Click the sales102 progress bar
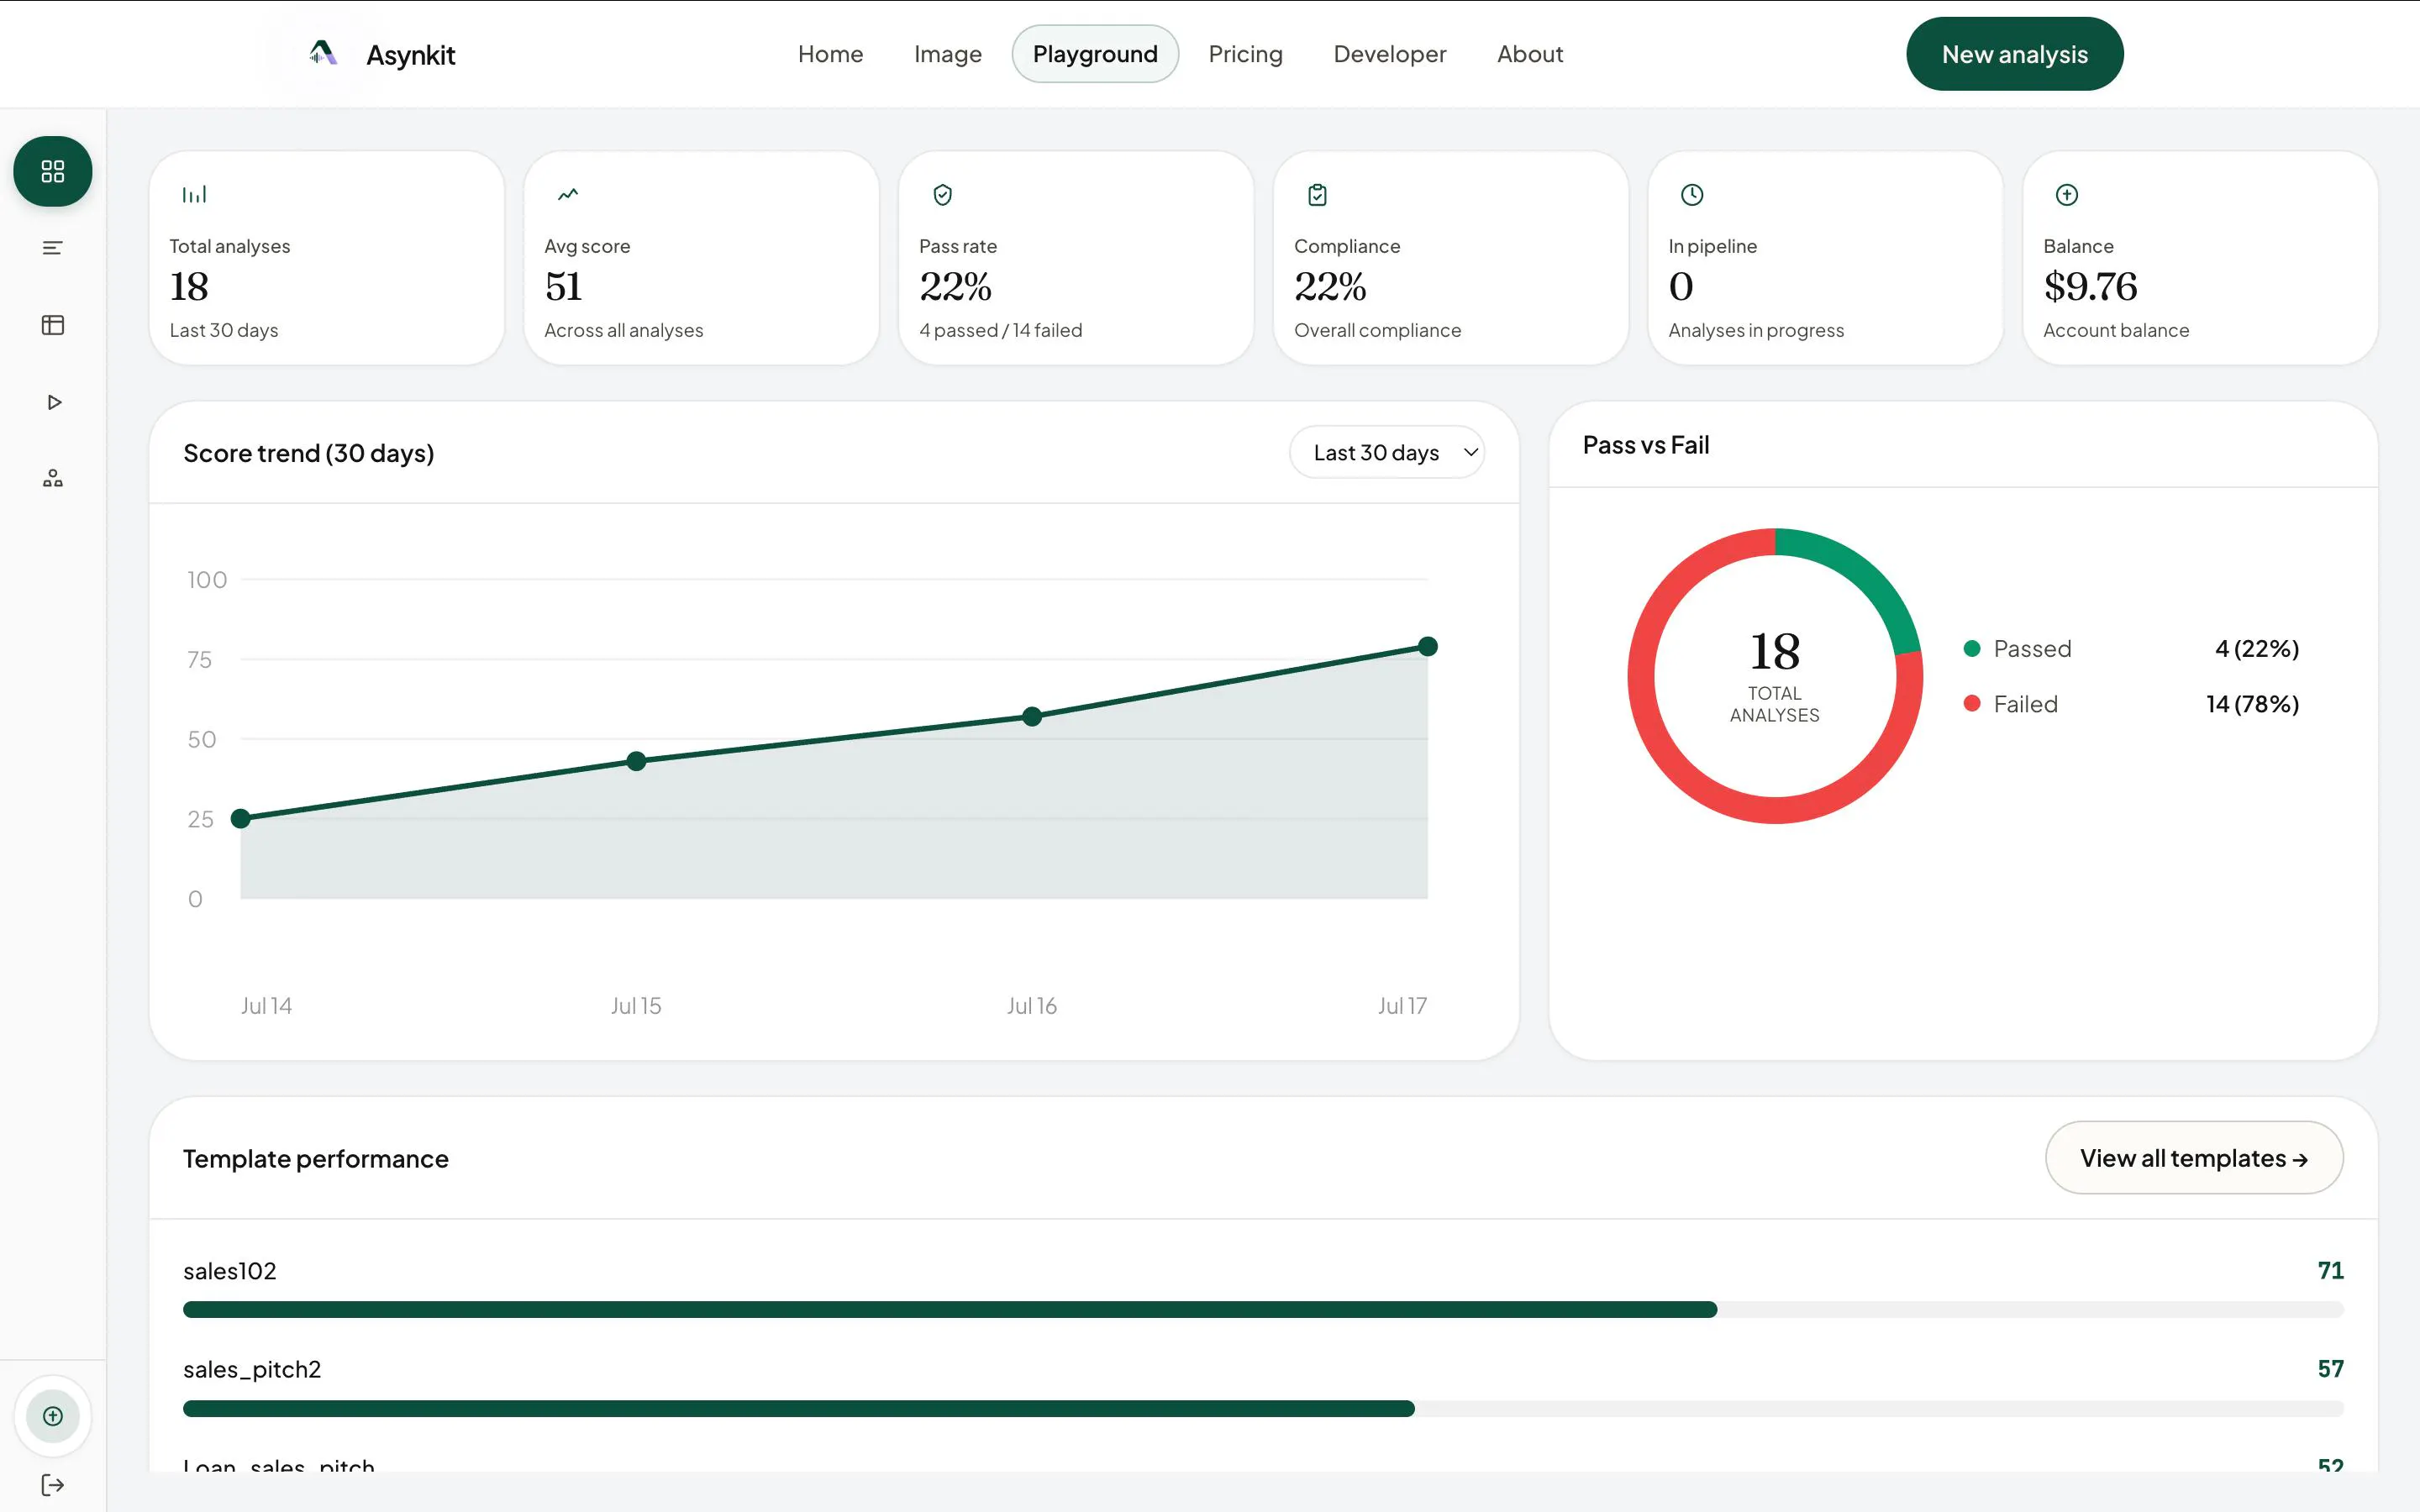The height and width of the screenshot is (1512, 2420). click(x=1263, y=1309)
